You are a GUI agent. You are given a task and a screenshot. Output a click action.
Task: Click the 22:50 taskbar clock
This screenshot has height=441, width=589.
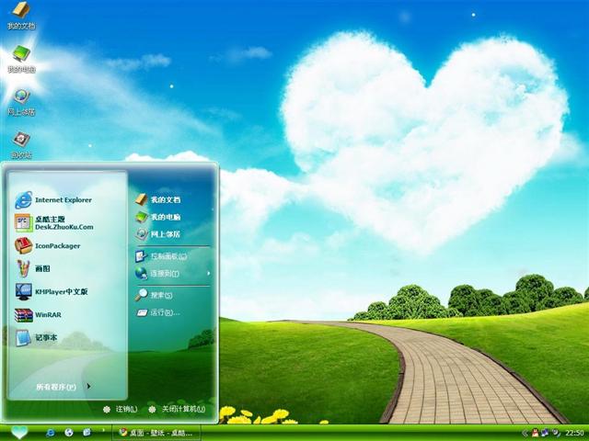(x=574, y=433)
